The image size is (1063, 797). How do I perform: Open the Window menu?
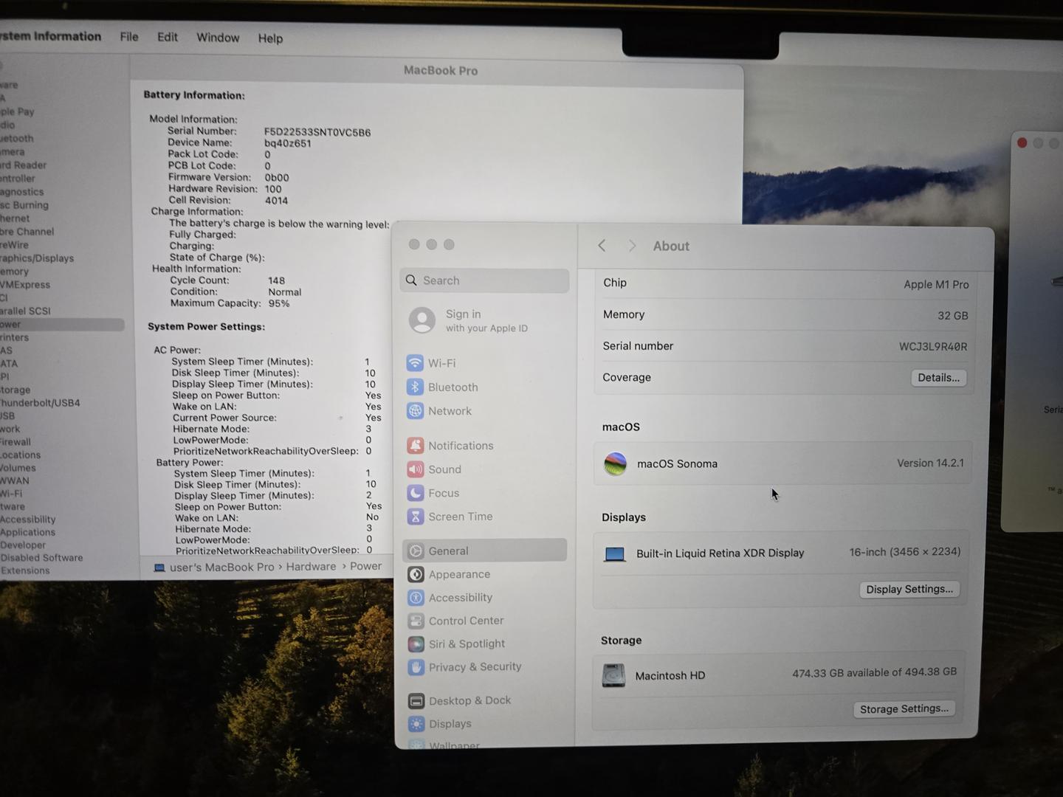coord(218,38)
